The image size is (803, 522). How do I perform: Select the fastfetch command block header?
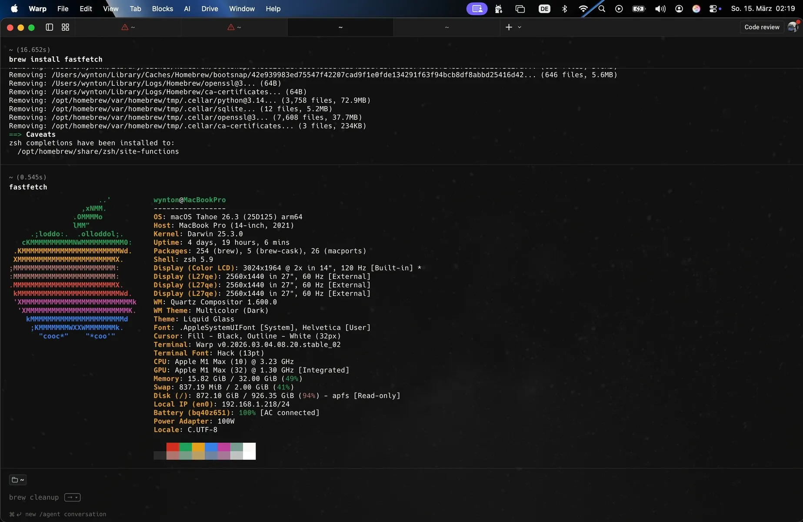pos(28,187)
